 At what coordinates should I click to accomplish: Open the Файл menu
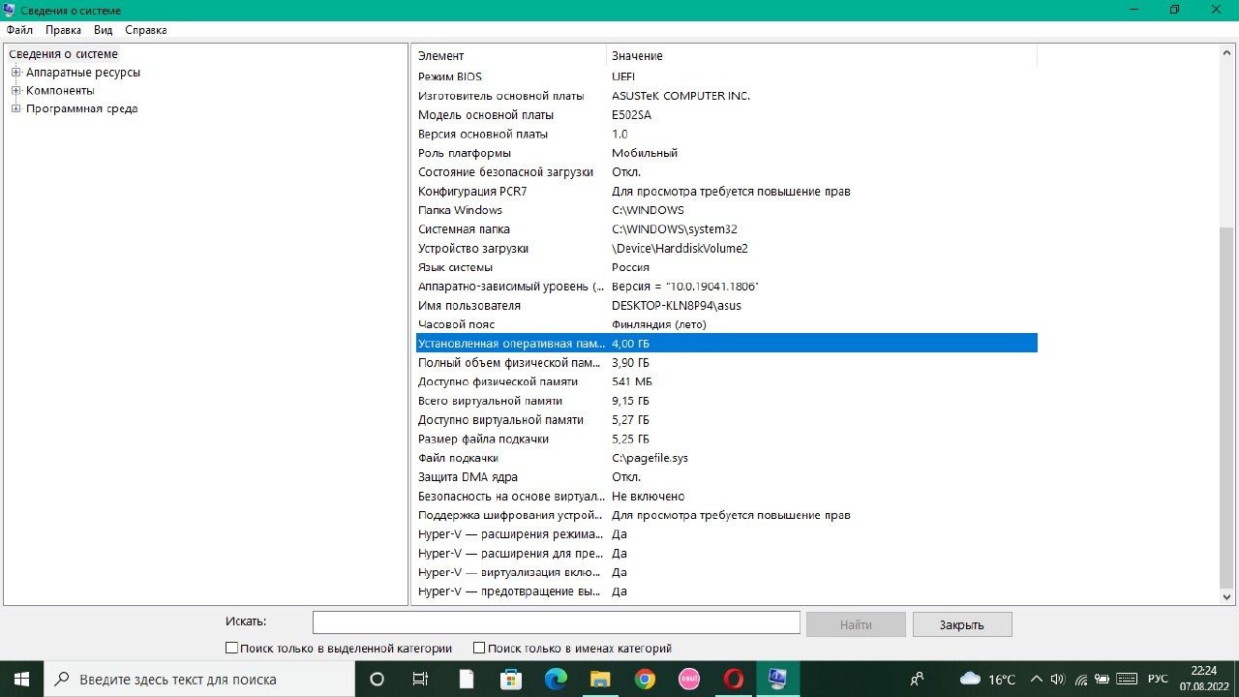pyautogui.click(x=19, y=30)
